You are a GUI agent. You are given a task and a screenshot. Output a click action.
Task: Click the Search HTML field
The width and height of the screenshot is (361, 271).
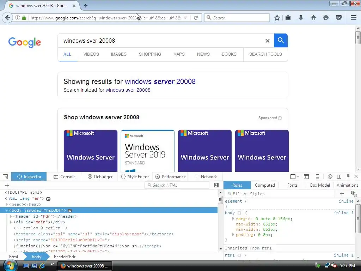coord(177,185)
